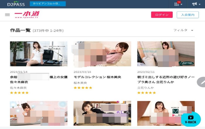Click star rating under 立花りんか
This screenshot has width=205, height=129.
(x=147, y=93)
